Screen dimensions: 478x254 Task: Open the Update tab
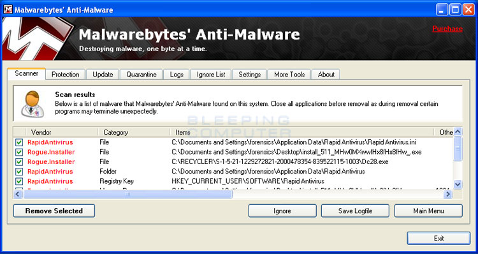(103, 75)
